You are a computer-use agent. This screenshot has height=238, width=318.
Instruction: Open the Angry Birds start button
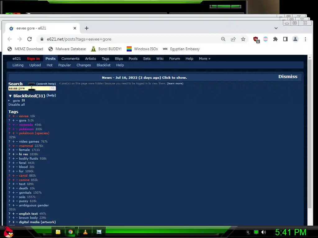tap(8, 232)
